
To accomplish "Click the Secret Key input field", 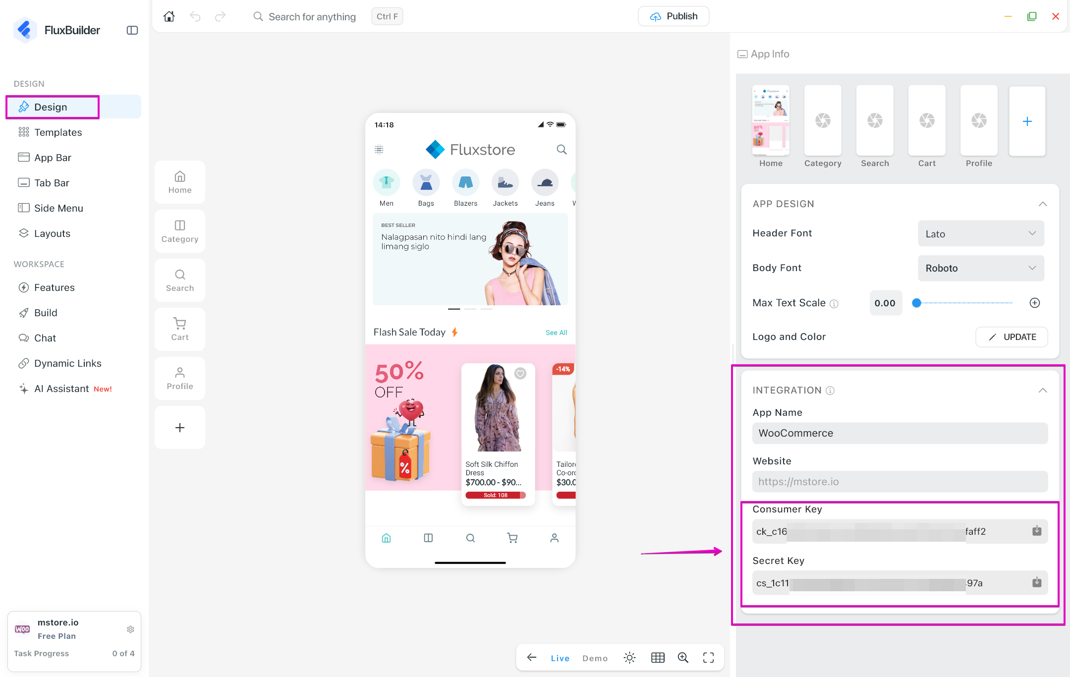I will 900,583.
